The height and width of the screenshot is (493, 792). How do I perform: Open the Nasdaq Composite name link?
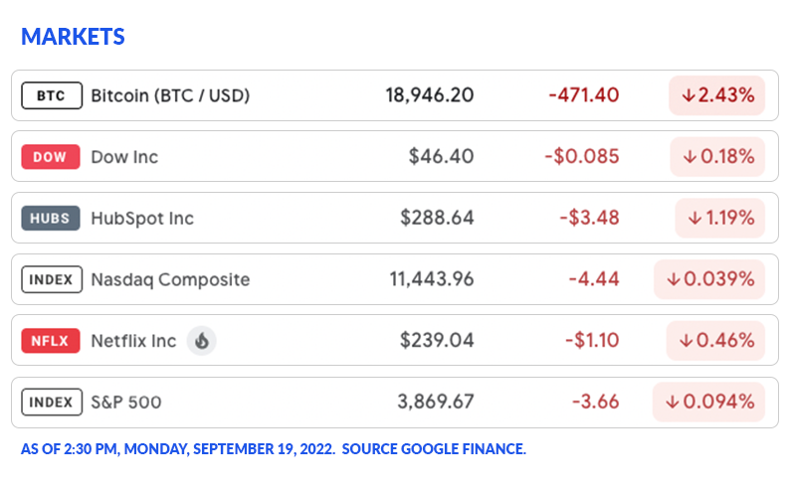pos(170,279)
